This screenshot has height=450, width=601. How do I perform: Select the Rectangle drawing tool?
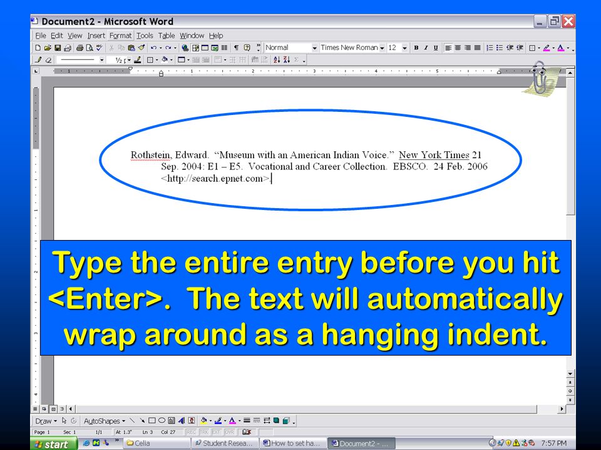coord(152,421)
